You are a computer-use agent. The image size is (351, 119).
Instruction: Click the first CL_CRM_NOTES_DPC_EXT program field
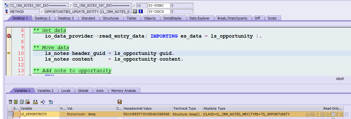[39, 5]
